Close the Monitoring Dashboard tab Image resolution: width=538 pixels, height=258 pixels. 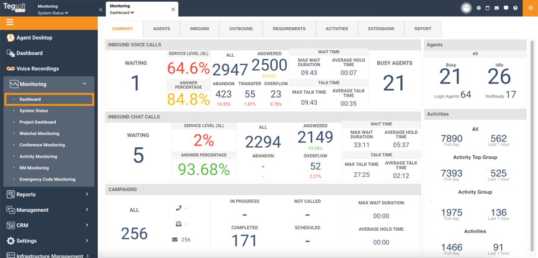pyautogui.click(x=173, y=9)
